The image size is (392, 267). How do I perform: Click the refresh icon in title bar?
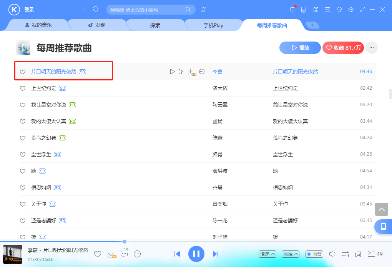96,9
